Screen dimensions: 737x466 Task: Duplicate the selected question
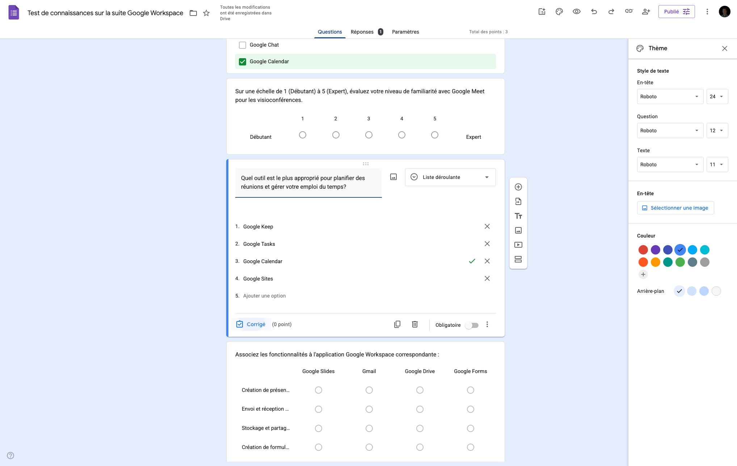(397, 324)
